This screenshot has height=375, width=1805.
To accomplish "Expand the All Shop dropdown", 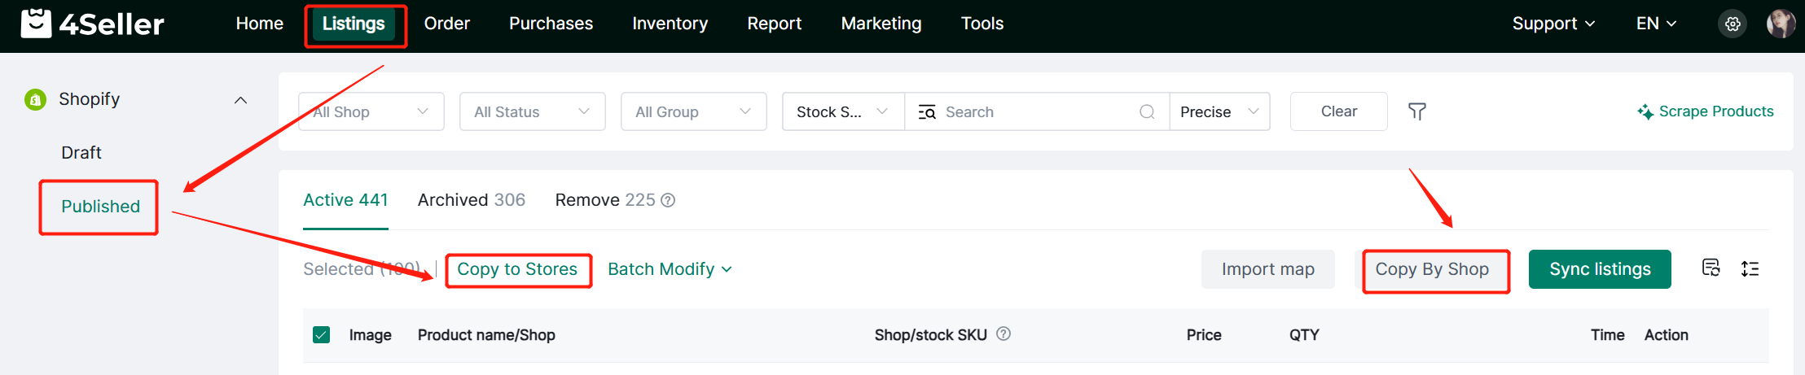I will [371, 111].
